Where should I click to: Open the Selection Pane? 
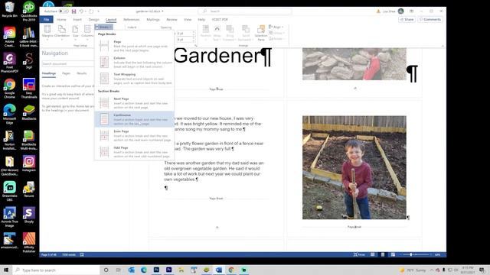click(x=261, y=33)
